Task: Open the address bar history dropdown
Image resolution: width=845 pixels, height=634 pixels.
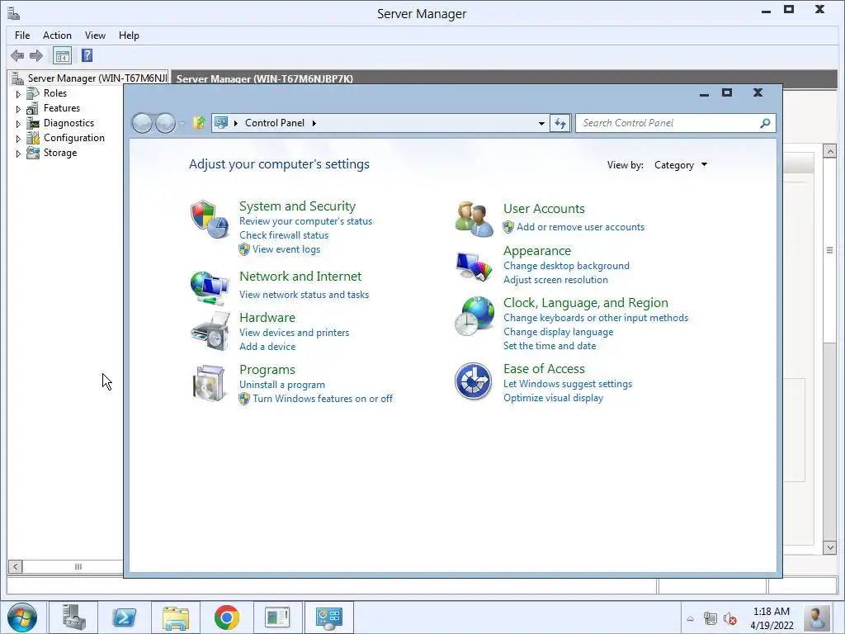Action: [541, 124]
